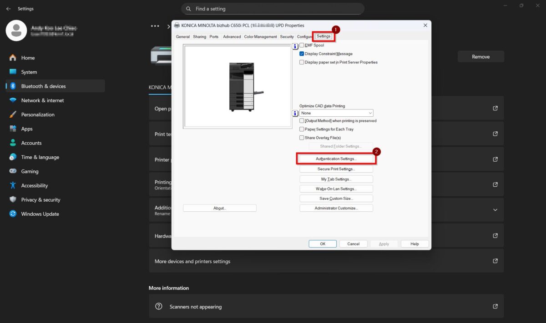Click the info icon beside CAD dropdown
The image size is (546, 323).
(x=295, y=113)
